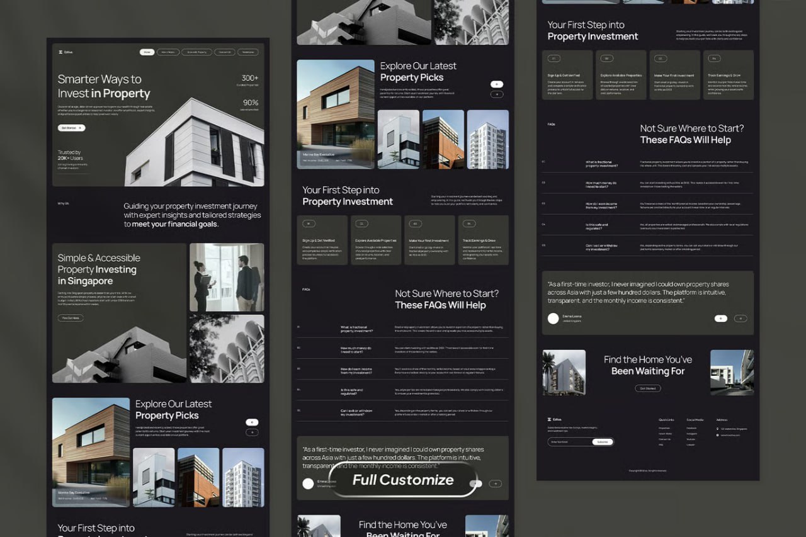Open Track Earnings & Grow card, middle mockup
Viewport: 806px width, 537px height.
coord(483,240)
